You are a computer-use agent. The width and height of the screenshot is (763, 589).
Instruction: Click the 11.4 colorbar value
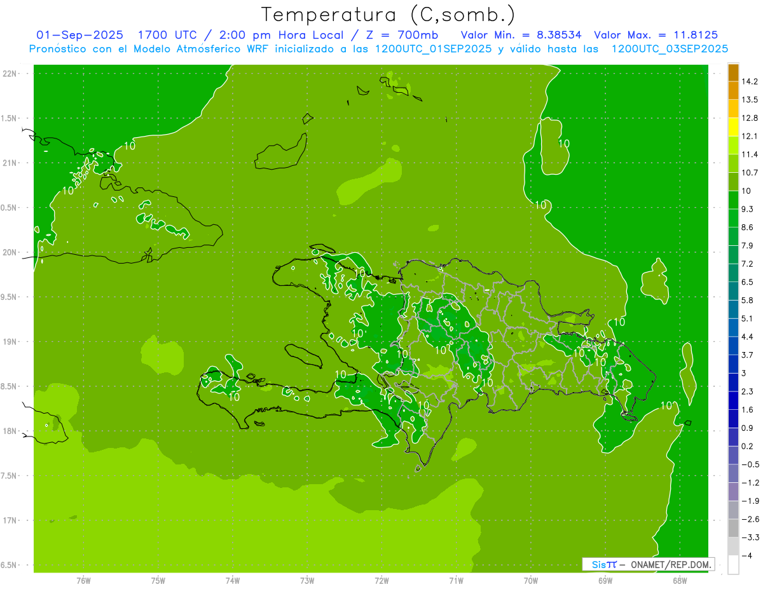click(749, 154)
